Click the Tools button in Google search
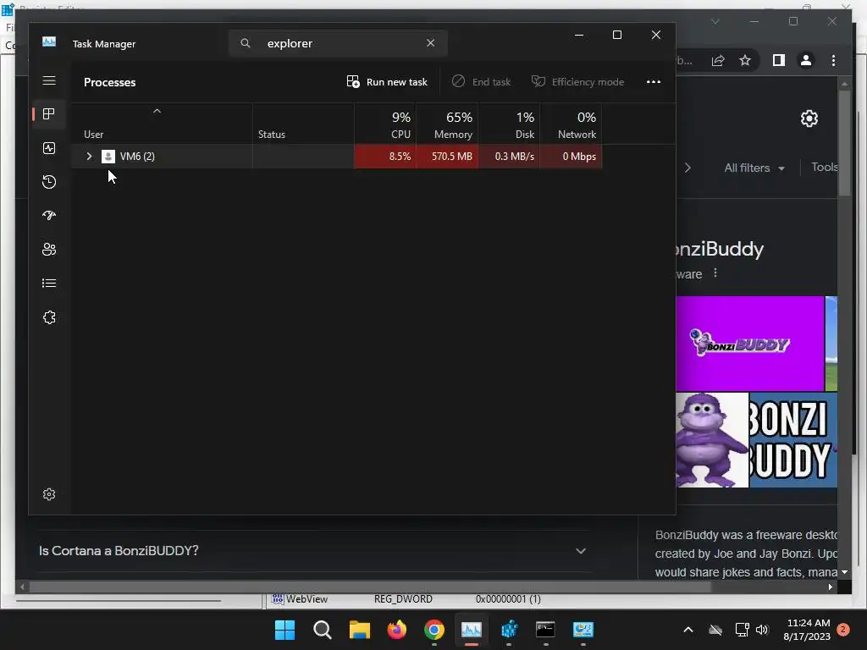The width and height of the screenshot is (867, 650). tap(824, 167)
